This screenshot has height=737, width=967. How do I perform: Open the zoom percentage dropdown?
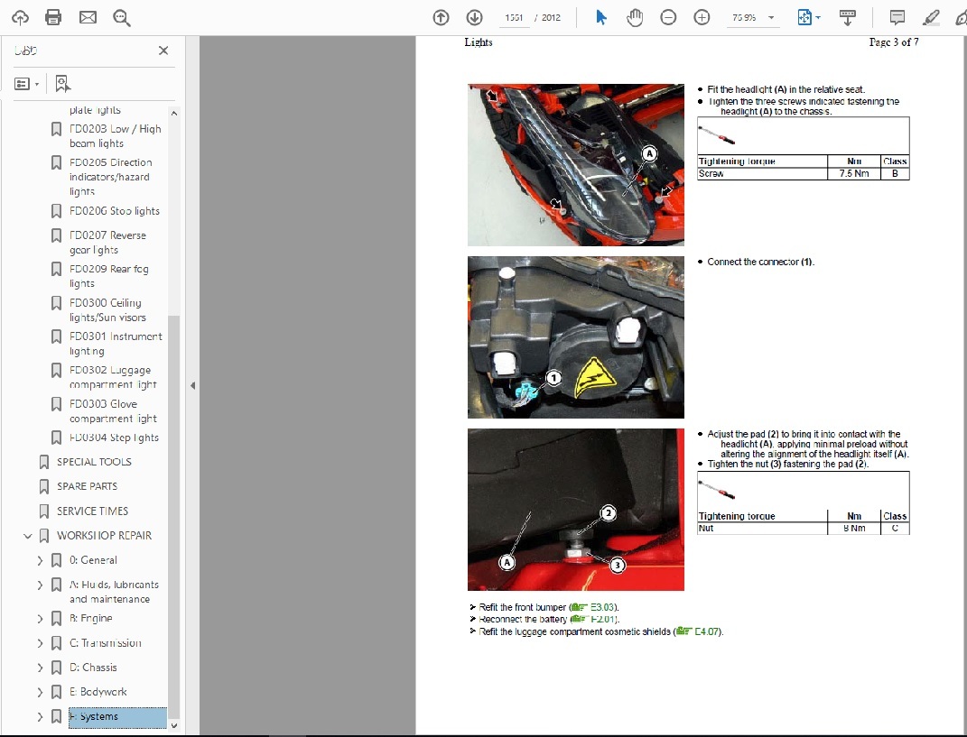click(x=771, y=17)
